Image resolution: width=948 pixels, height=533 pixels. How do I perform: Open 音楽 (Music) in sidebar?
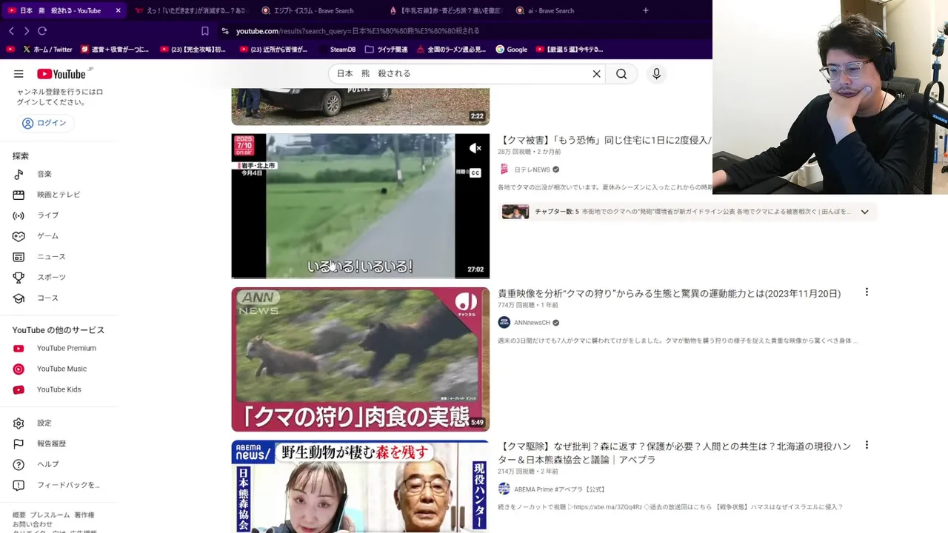59,174
